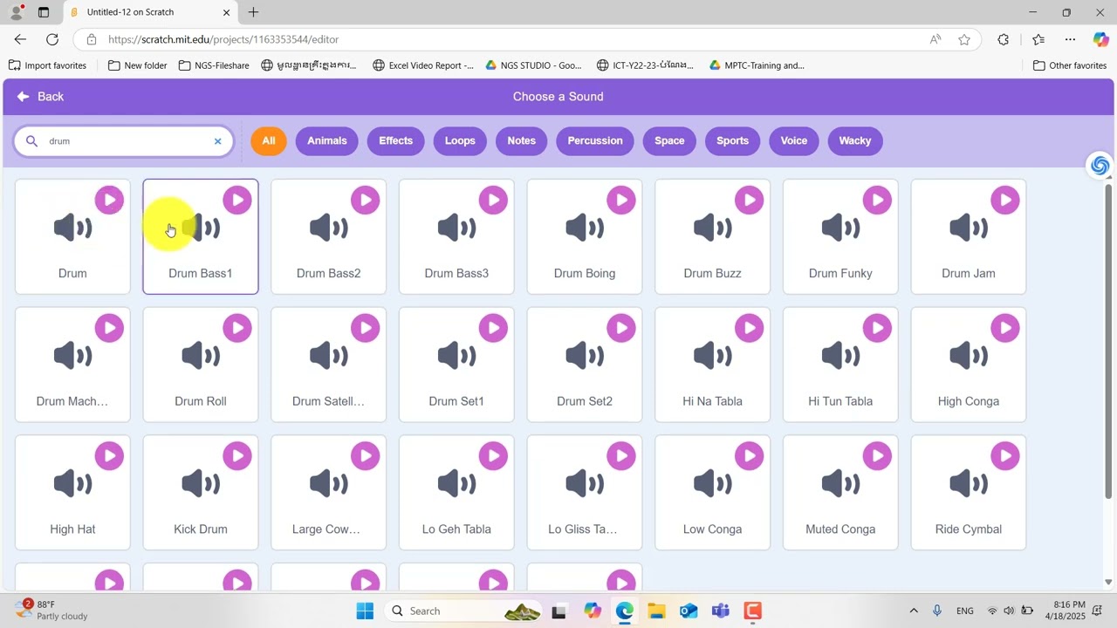The image size is (1117, 628).
Task: Select the Drum Jam speaker icon
Action: (x=969, y=229)
